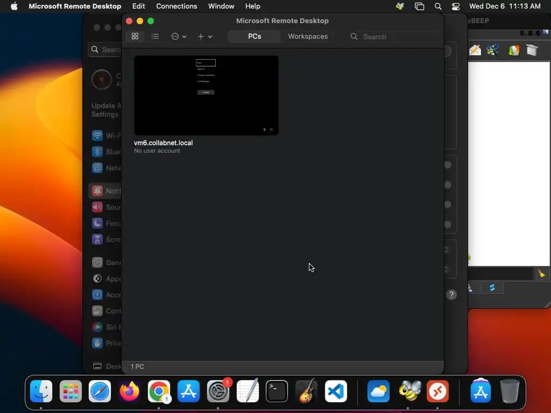Image resolution: width=551 pixels, height=413 pixels.
Task: Open TextEdit from the Dock
Action: click(248, 391)
